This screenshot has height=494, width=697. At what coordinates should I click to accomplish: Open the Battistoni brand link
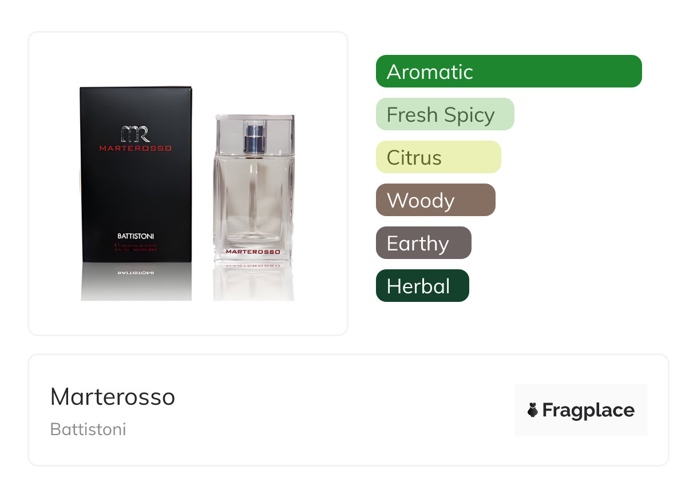coord(88,429)
